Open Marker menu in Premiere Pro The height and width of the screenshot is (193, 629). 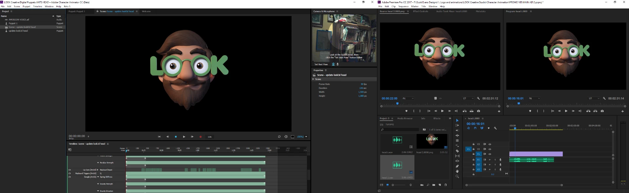tap(415, 6)
